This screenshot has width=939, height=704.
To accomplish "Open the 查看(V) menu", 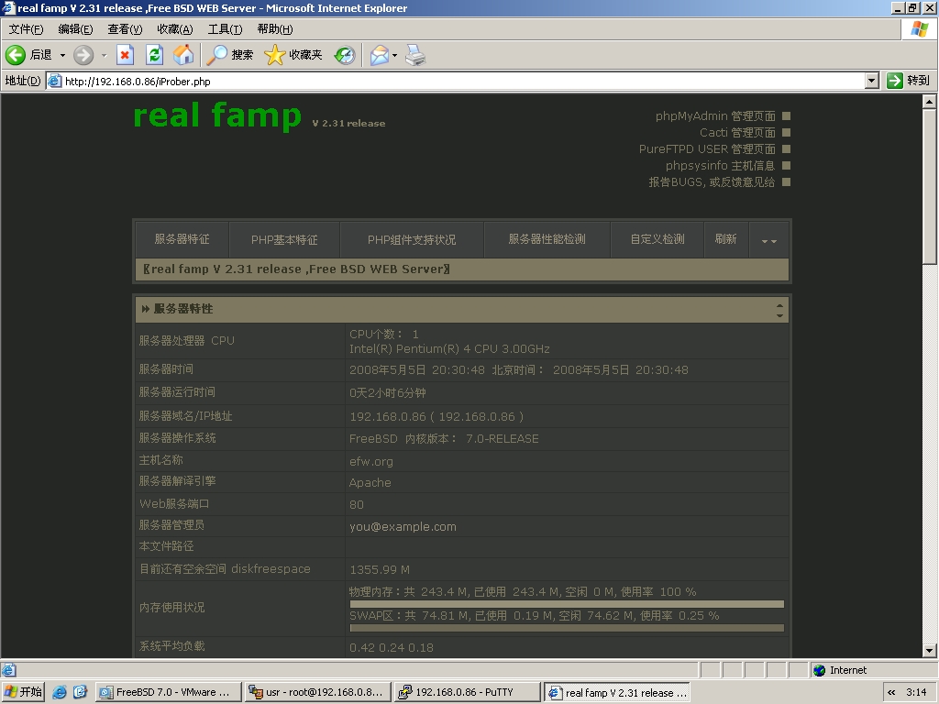I will (x=125, y=29).
